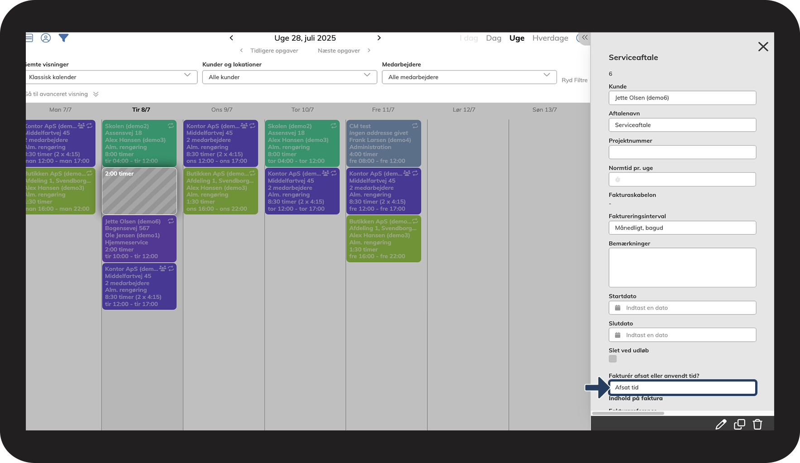Edit the service agreement with pencil icon
This screenshot has width=800, height=463.
pos(721,424)
